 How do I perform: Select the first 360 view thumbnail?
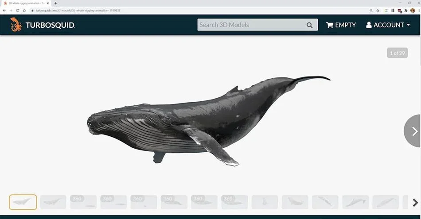coord(83,202)
